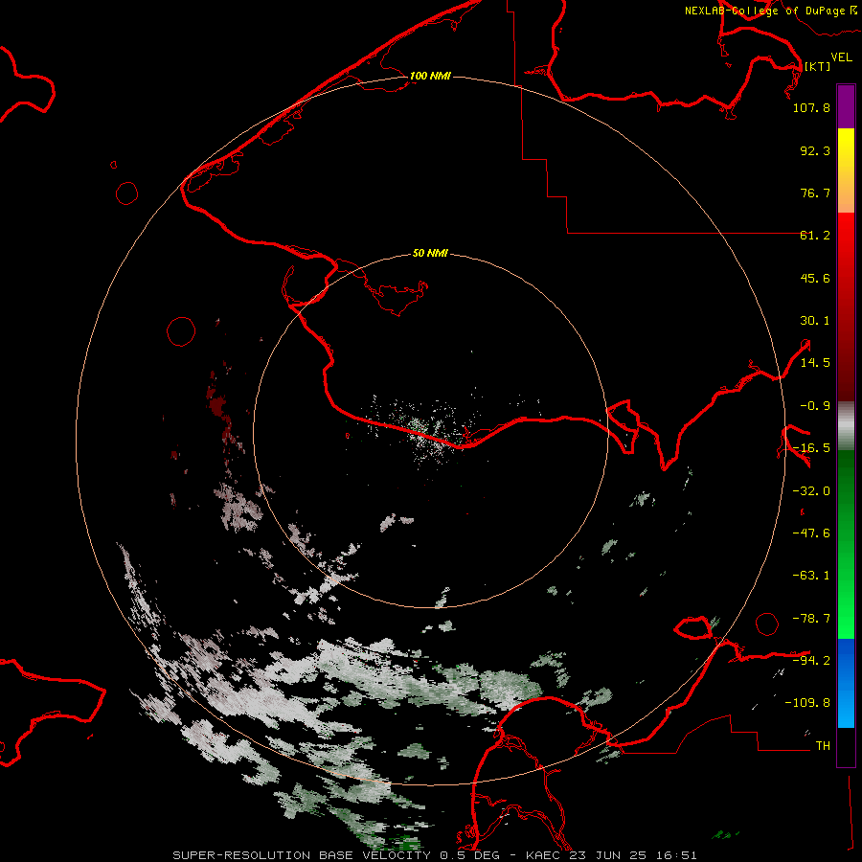Click the [KT] units label
Screen dimensions: 862x862
click(x=817, y=66)
